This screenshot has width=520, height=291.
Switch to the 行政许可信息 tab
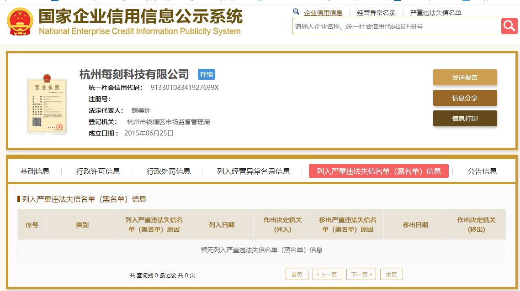point(98,171)
